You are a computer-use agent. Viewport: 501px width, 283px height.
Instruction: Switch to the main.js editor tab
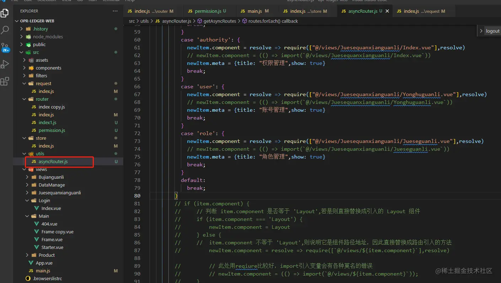pyautogui.click(x=258, y=11)
